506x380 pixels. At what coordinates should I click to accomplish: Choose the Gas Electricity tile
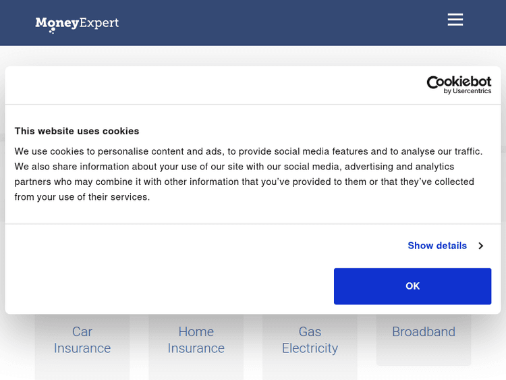[310, 340]
